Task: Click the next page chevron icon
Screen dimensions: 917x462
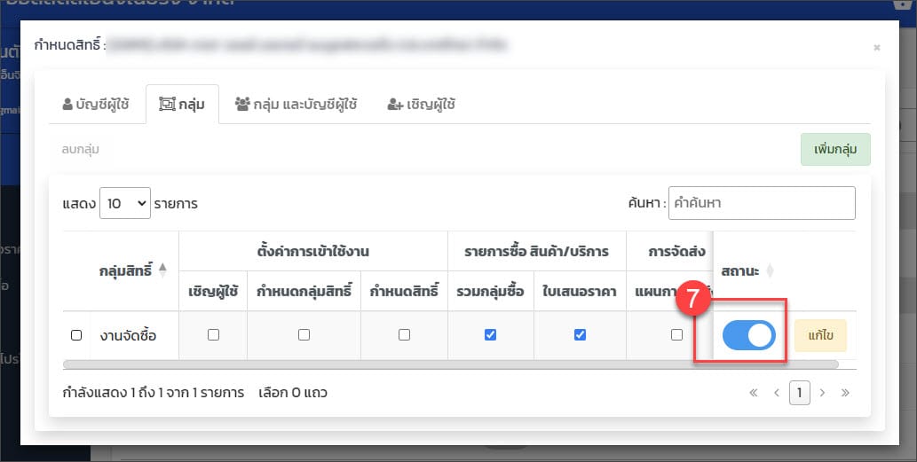Action: point(822,392)
